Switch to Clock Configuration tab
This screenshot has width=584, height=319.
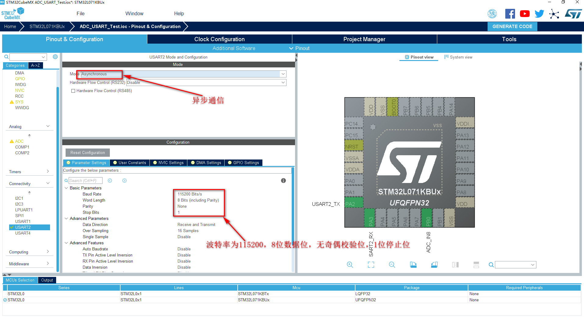tap(219, 39)
